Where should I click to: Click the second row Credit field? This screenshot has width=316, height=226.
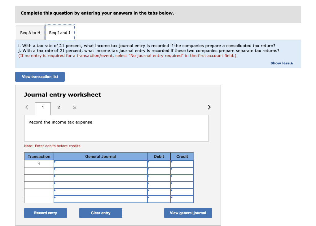point(182,171)
